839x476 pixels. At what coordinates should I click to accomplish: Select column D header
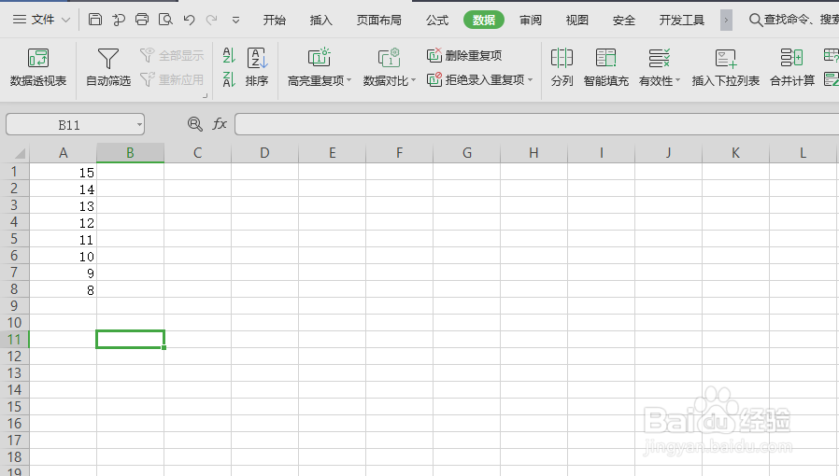(x=264, y=153)
